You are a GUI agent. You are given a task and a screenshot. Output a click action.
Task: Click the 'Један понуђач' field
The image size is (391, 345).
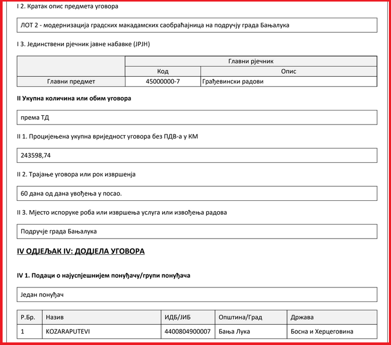click(x=197, y=295)
